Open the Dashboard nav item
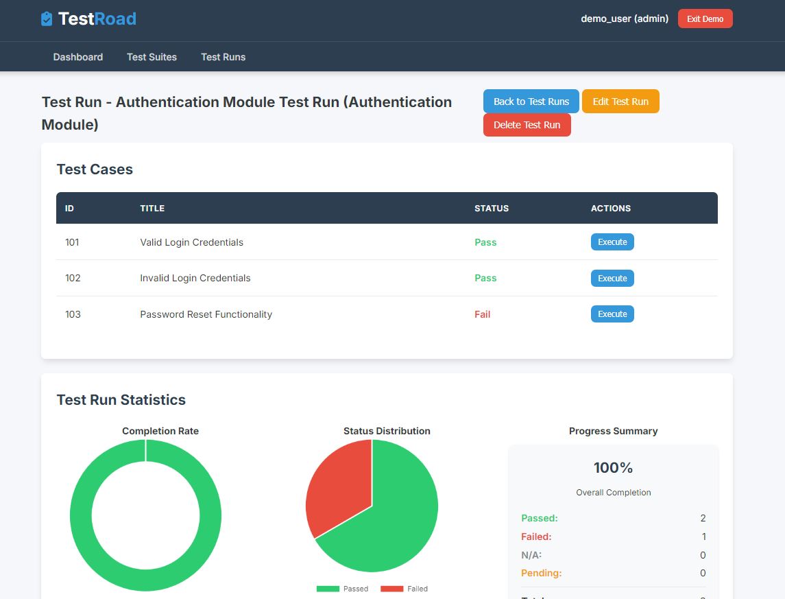785x599 pixels. pyautogui.click(x=78, y=57)
